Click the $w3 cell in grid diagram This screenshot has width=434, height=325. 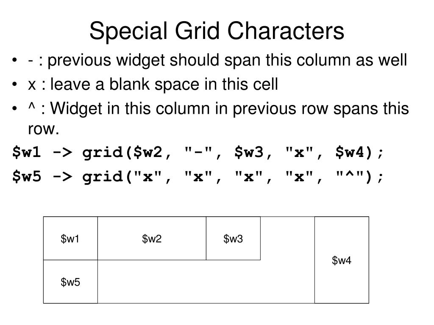click(x=234, y=238)
